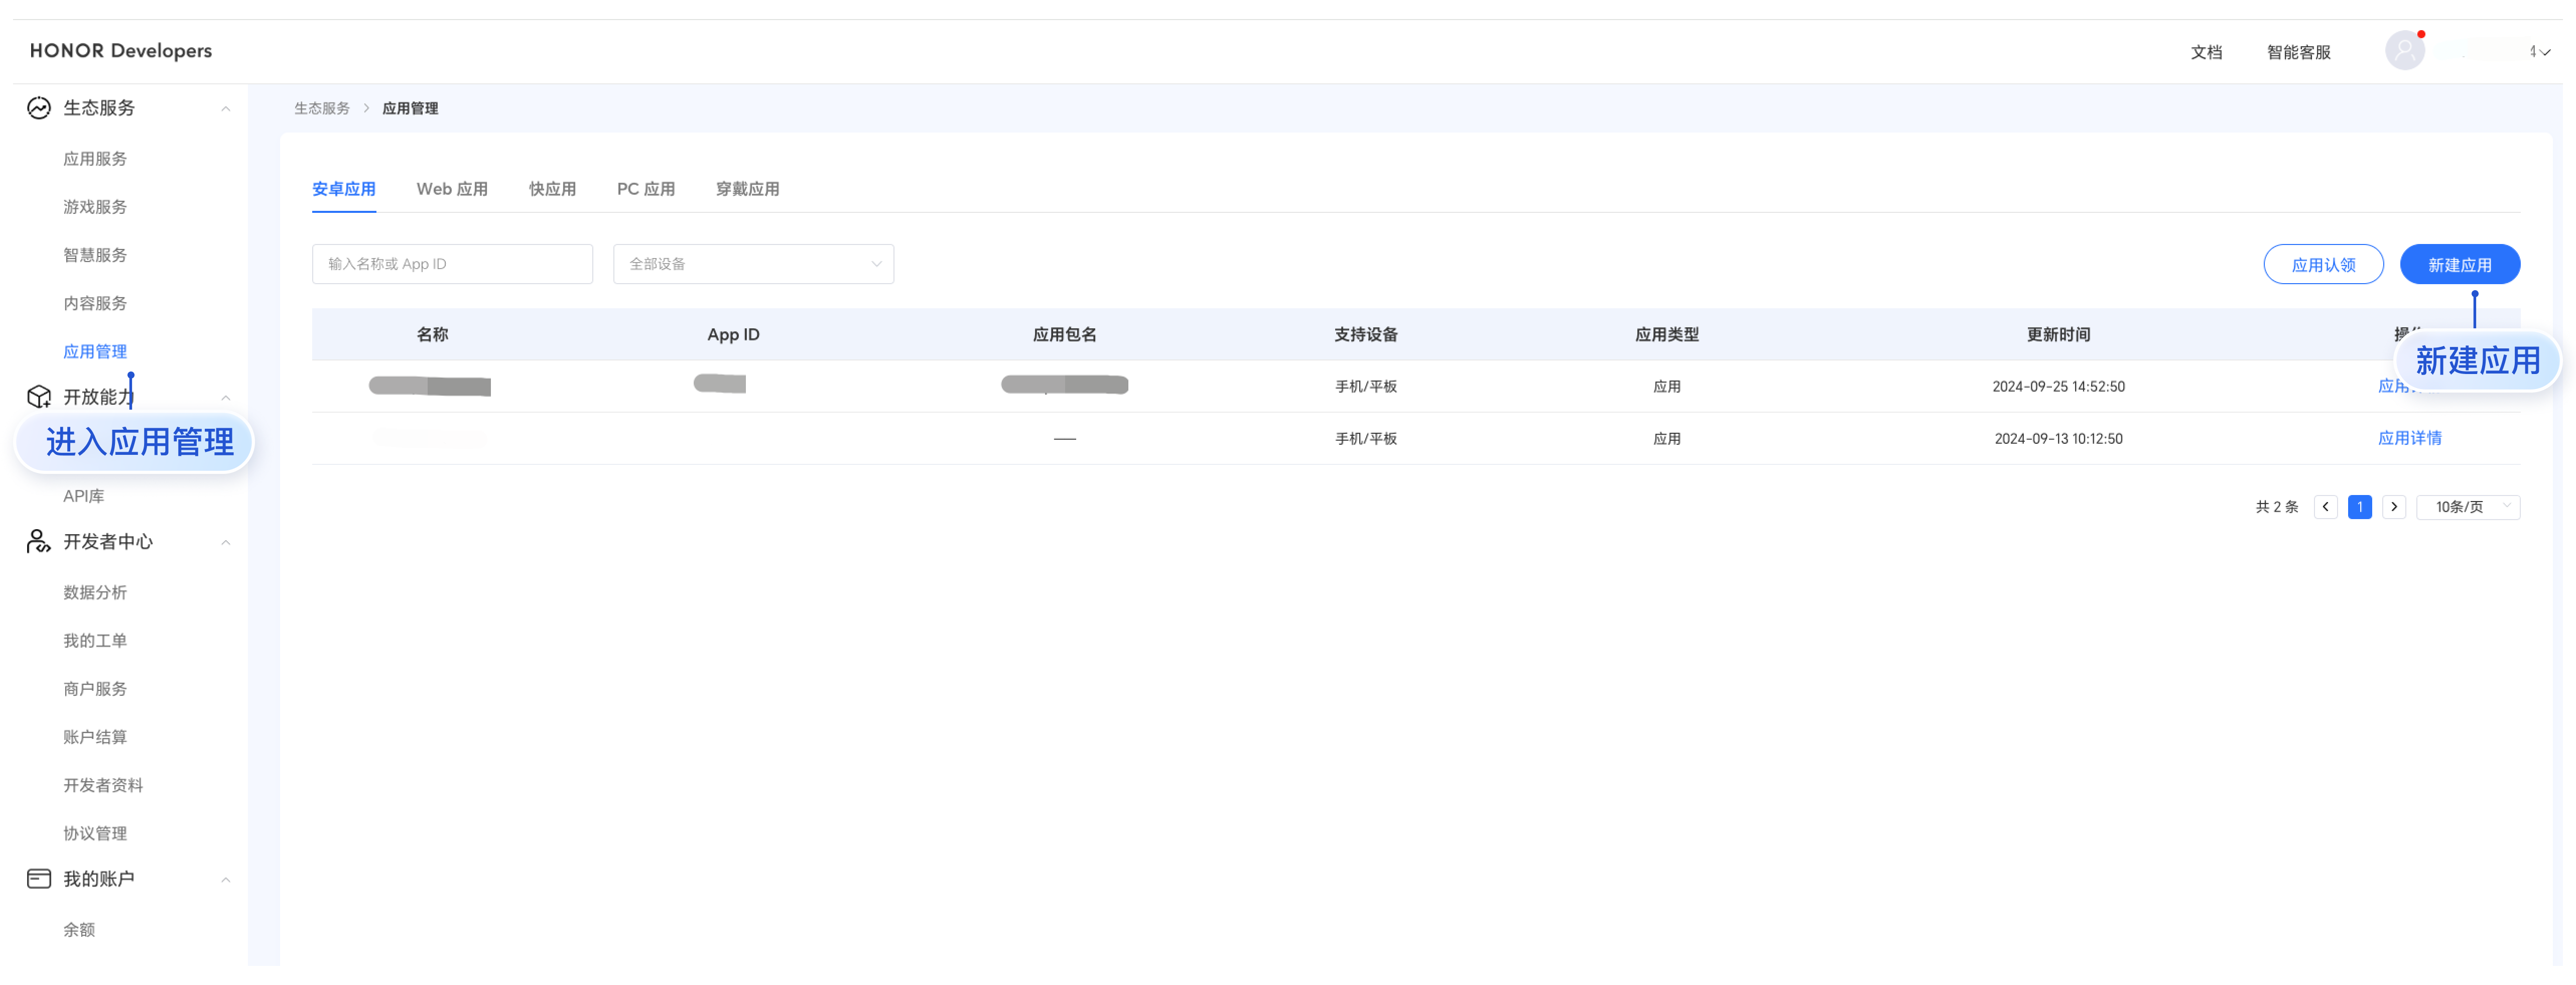Open the 全部设备 device filter dropdown

pyautogui.click(x=753, y=264)
